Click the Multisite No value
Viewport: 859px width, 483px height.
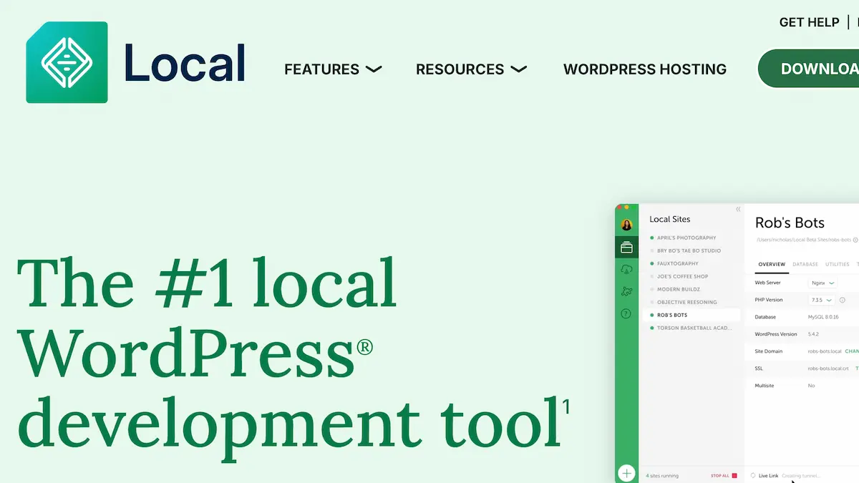point(811,386)
